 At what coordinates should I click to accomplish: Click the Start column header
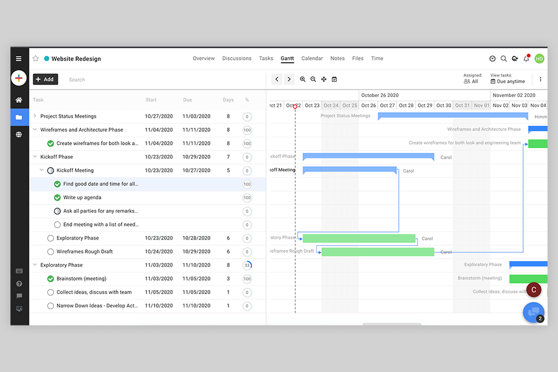tap(151, 100)
